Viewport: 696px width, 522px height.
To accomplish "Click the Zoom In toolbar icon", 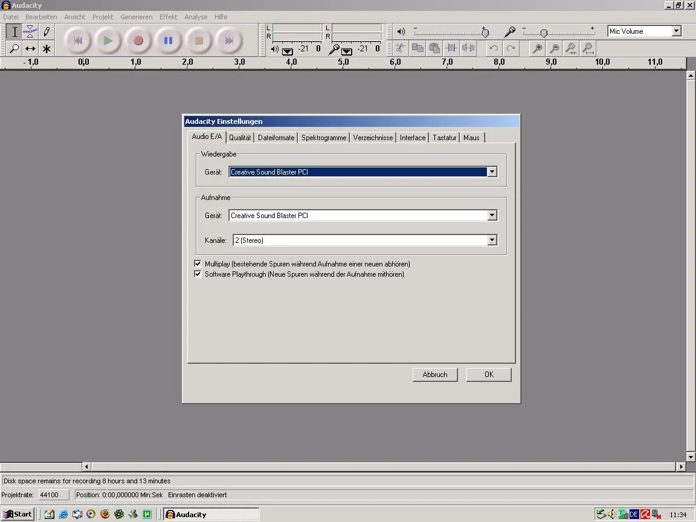I will pyautogui.click(x=537, y=48).
